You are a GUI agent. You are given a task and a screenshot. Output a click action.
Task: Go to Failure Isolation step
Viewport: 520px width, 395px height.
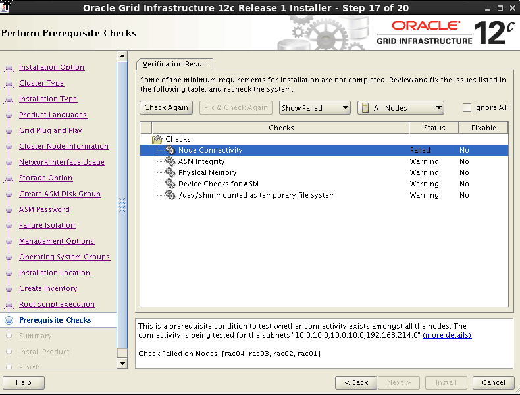[47, 225]
